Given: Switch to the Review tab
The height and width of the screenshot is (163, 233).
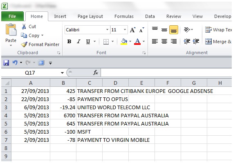Looking at the screenshot, I should coord(174,16).
